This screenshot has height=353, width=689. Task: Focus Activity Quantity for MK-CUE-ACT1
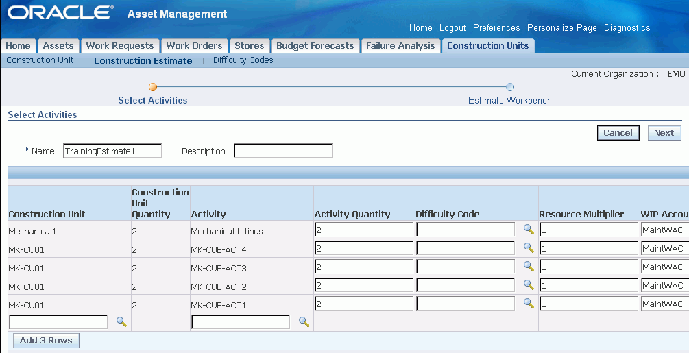pos(364,304)
